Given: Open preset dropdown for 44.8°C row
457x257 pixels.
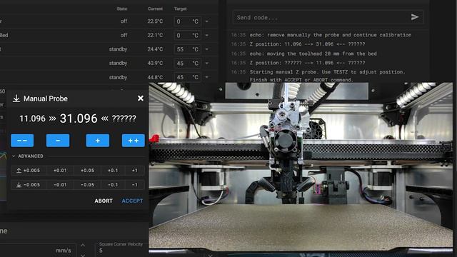Looking at the screenshot, I should pyautogui.click(x=207, y=77).
